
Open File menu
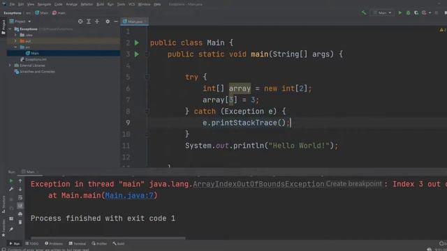12,4
